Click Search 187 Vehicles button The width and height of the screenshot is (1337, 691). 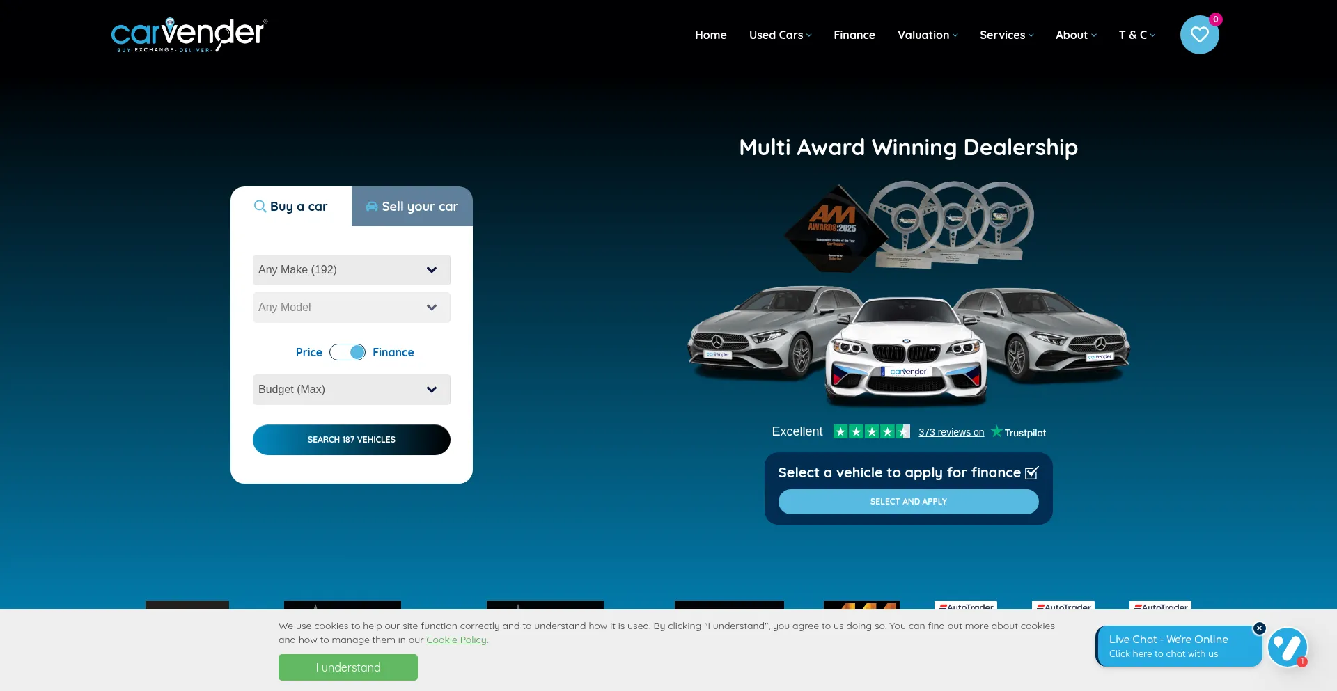(x=352, y=440)
